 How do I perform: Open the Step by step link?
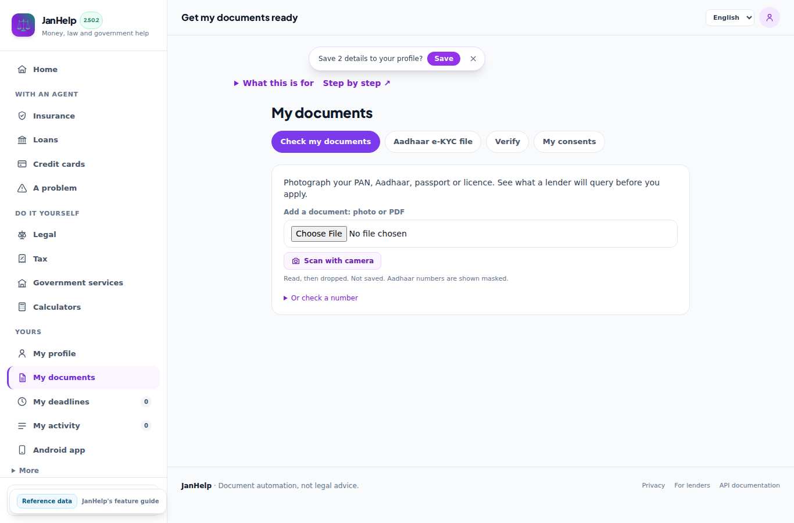click(357, 83)
